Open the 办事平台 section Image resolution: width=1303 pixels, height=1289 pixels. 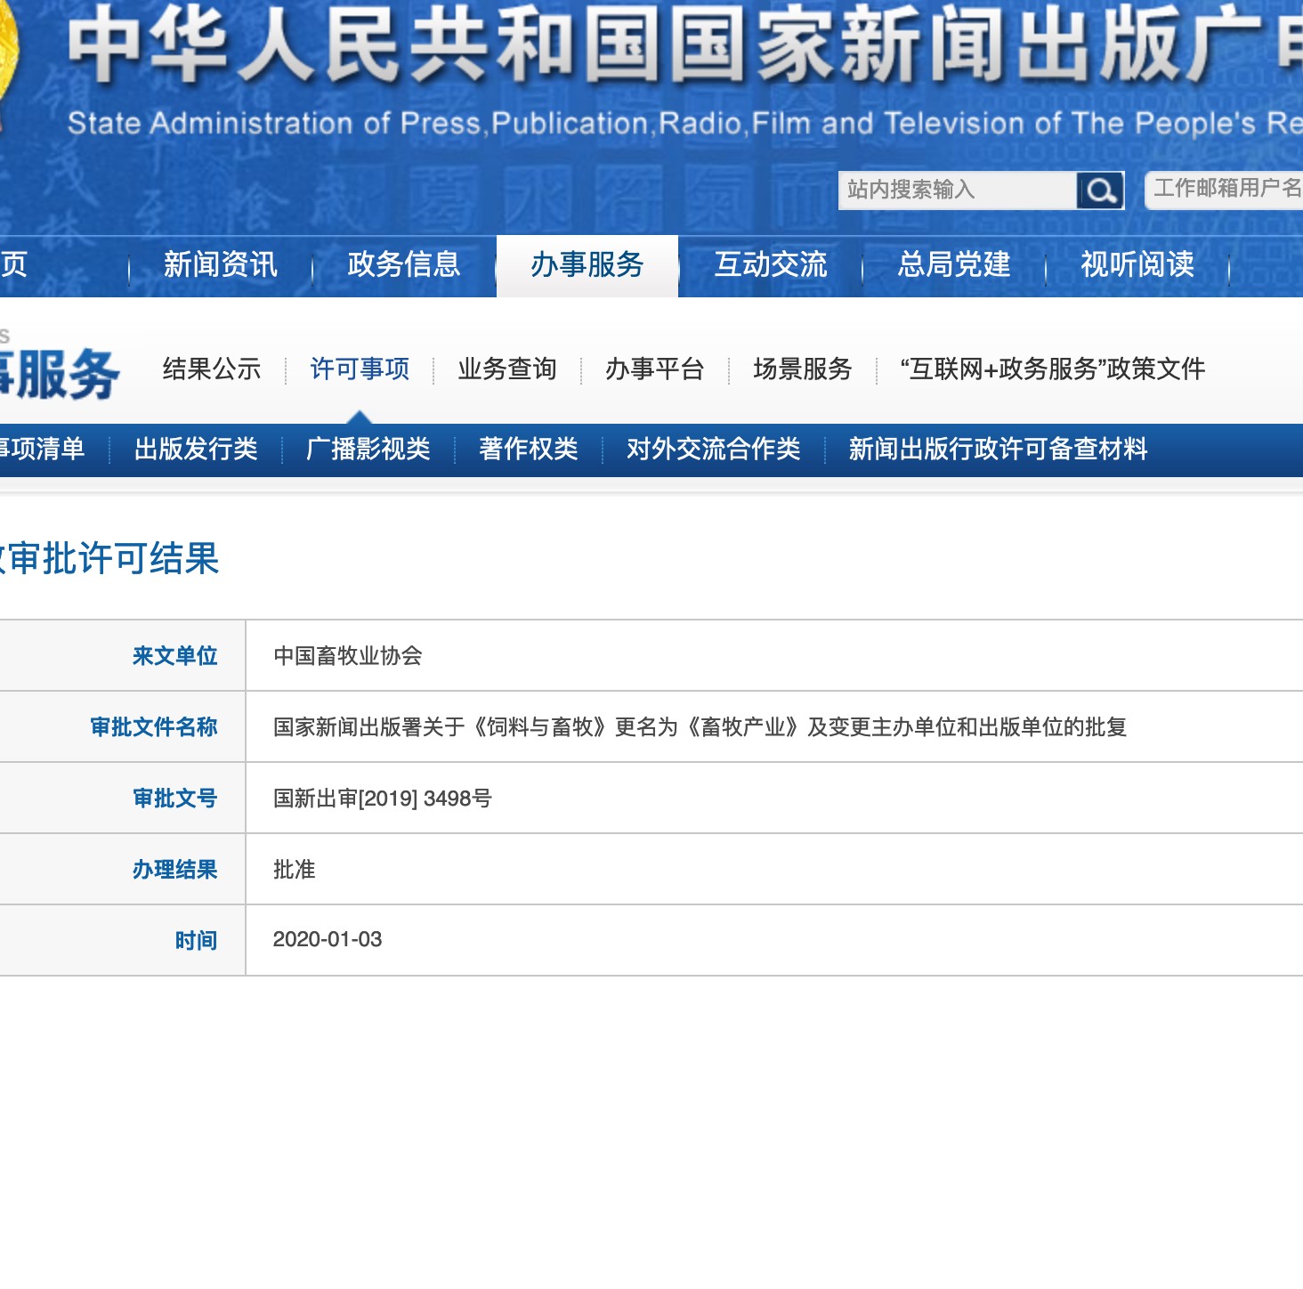coord(655,369)
